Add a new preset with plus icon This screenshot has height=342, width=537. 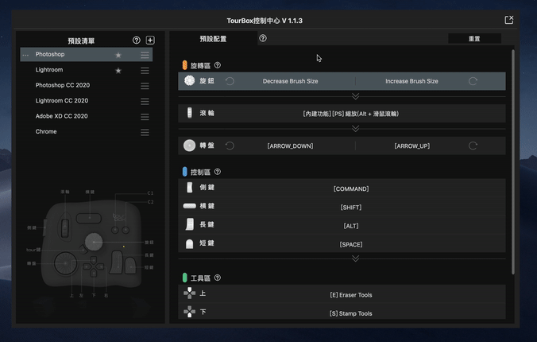point(150,40)
